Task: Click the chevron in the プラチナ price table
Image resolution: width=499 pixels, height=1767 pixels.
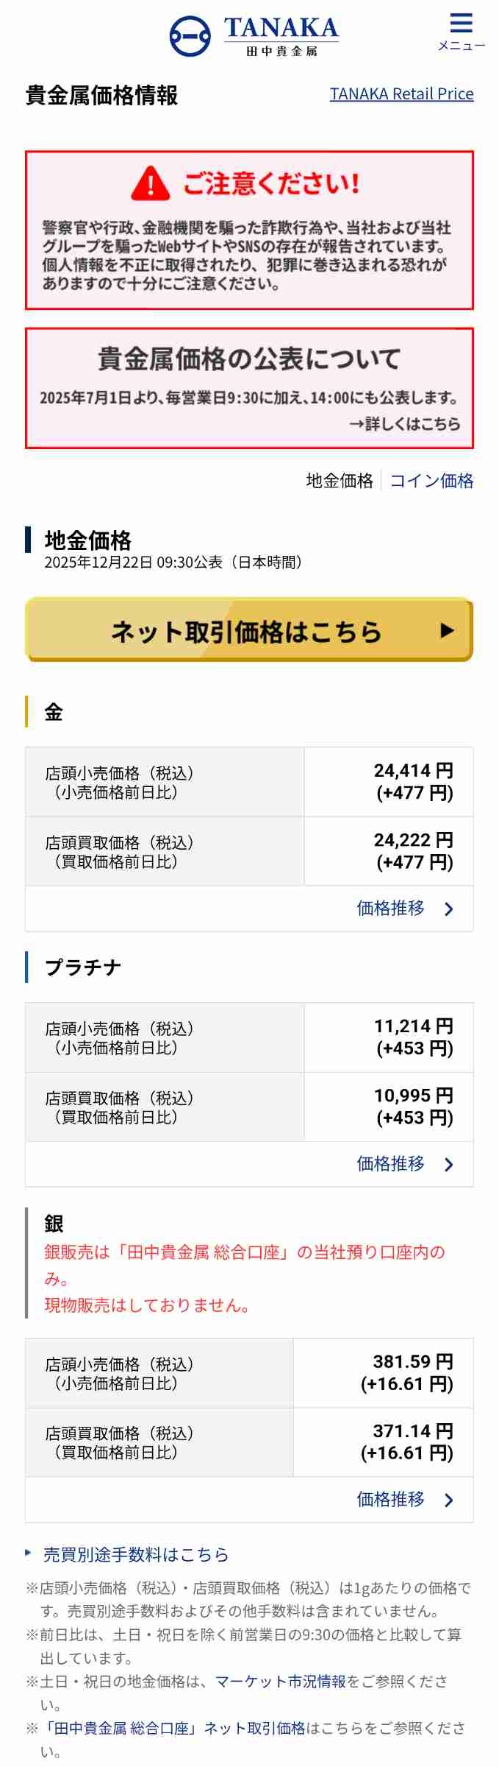Action: (449, 1164)
